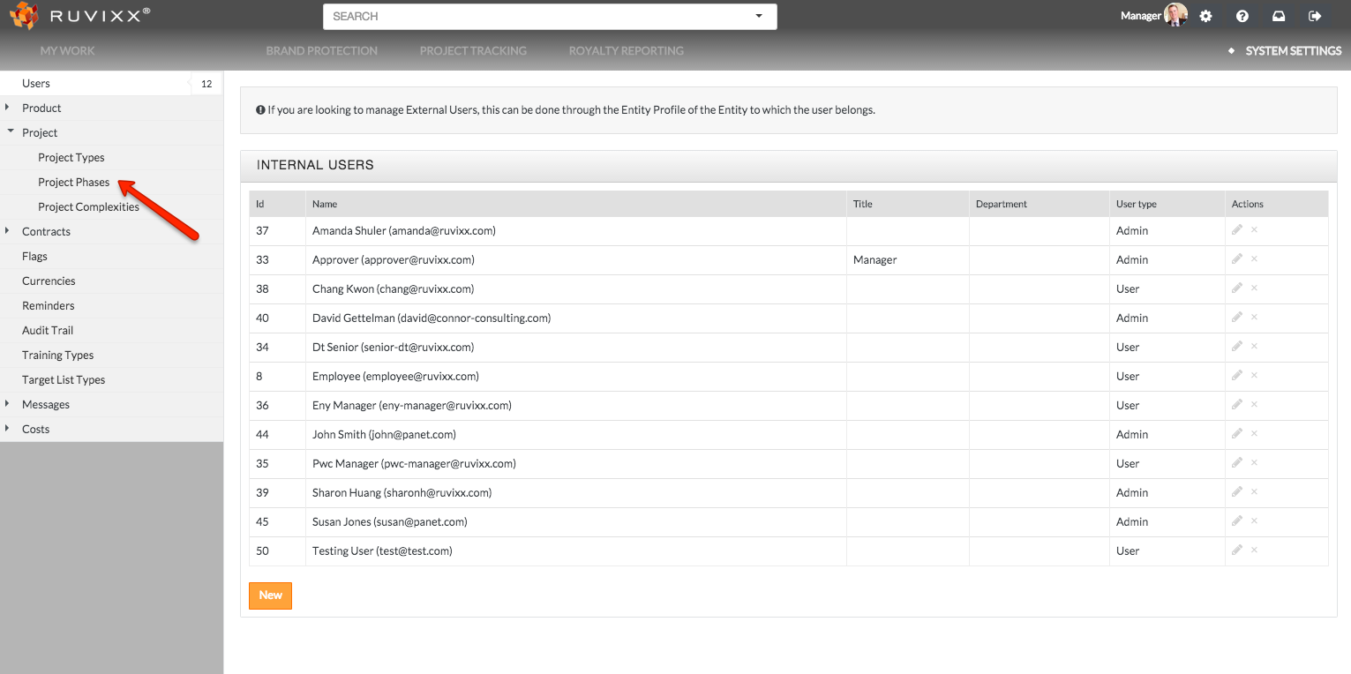
Task: Expand the Product tree section
Action: tap(8, 108)
